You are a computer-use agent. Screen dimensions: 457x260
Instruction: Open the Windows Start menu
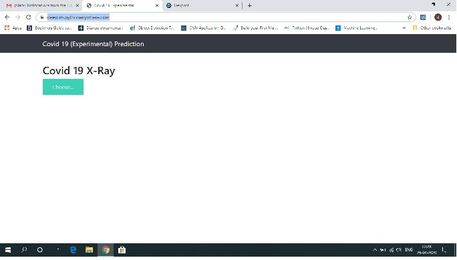(x=8, y=250)
